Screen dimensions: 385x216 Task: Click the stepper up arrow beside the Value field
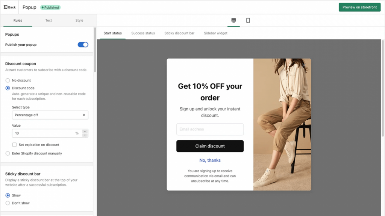[85, 131]
